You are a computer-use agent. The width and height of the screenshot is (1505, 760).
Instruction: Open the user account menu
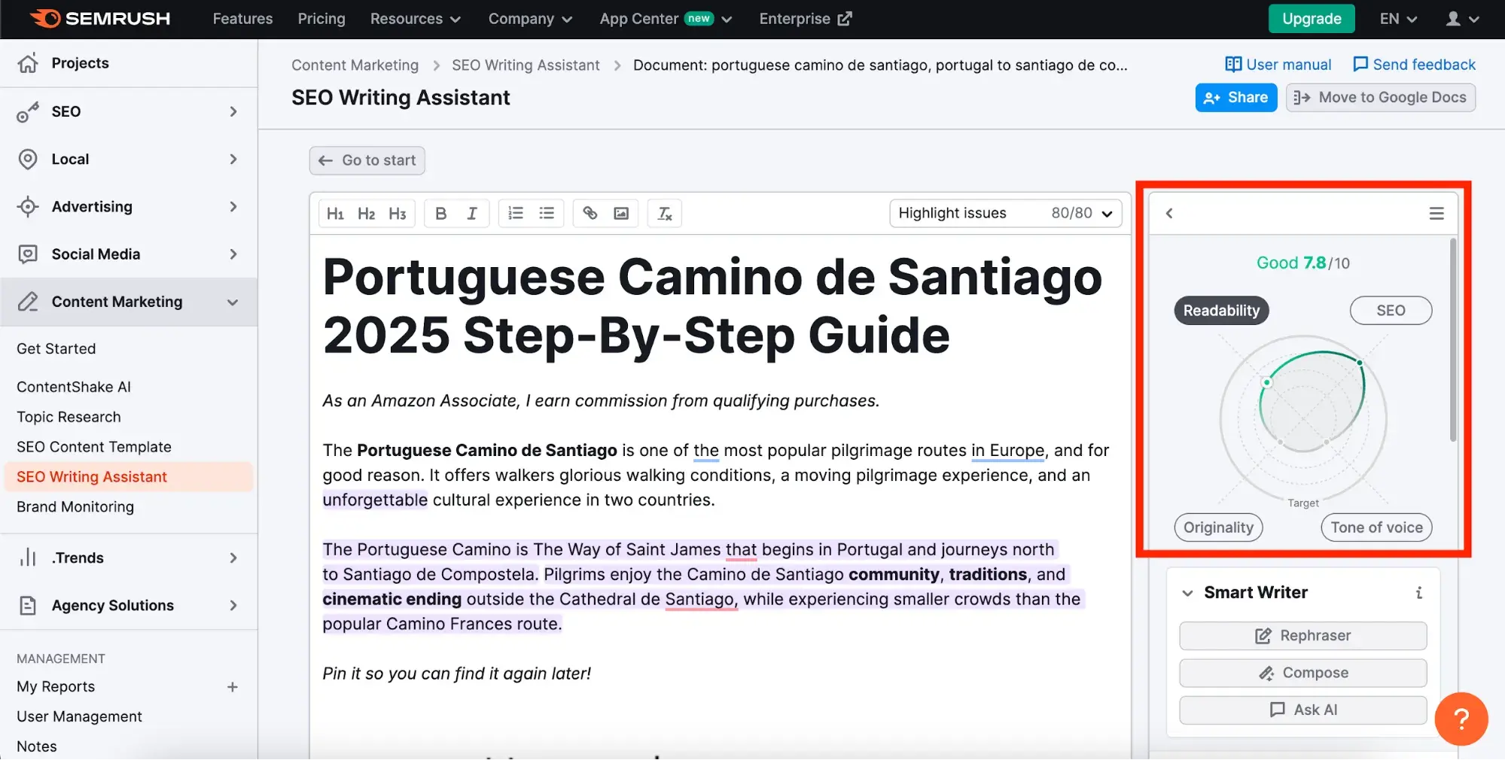click(x=1463, y=19)
